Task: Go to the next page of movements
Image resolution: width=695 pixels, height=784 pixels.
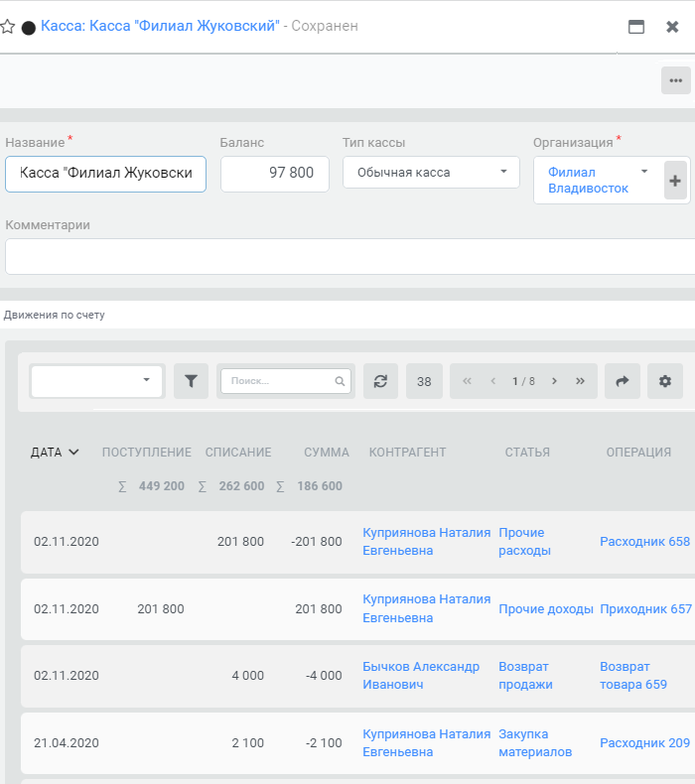Action: [554, 381]
